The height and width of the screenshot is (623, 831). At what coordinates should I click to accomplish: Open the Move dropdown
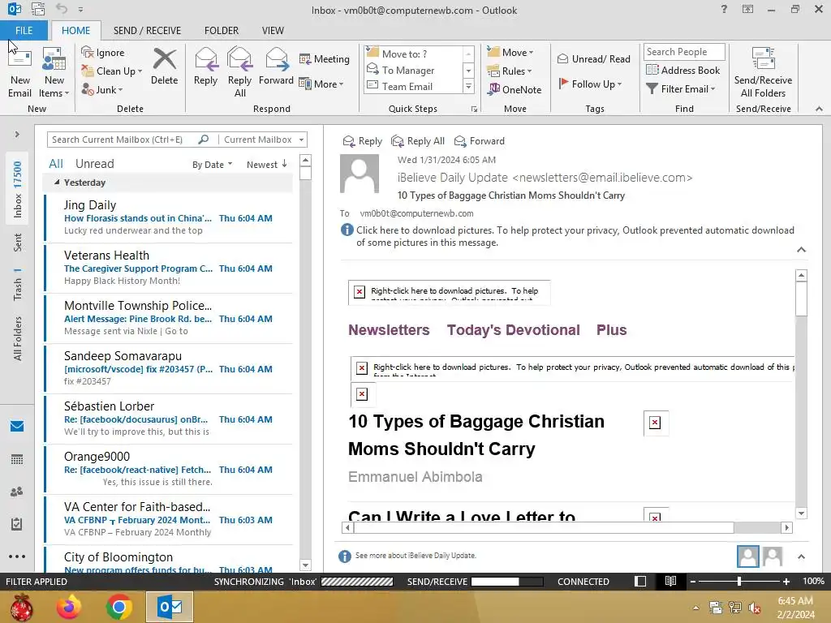(510, 53)
